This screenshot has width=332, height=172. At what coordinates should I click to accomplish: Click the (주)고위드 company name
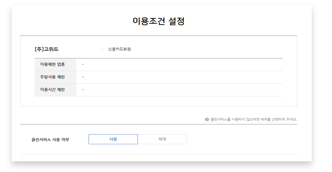46,49
